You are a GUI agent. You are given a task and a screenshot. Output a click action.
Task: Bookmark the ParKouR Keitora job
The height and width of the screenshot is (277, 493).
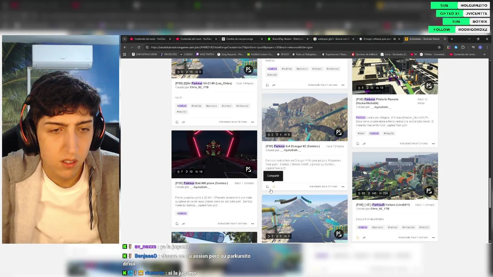[x=358, y=237]
